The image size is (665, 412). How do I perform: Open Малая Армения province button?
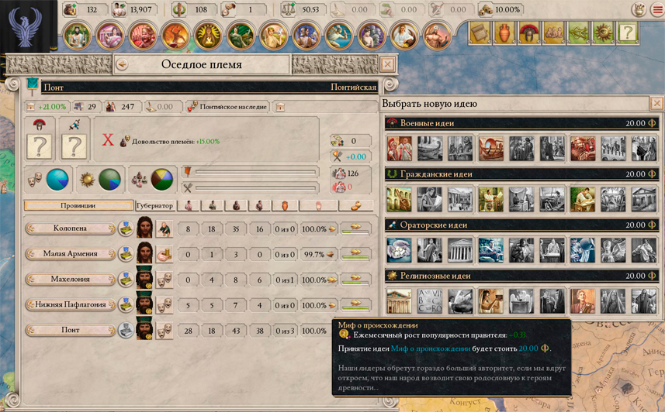[x=71, y=254]
